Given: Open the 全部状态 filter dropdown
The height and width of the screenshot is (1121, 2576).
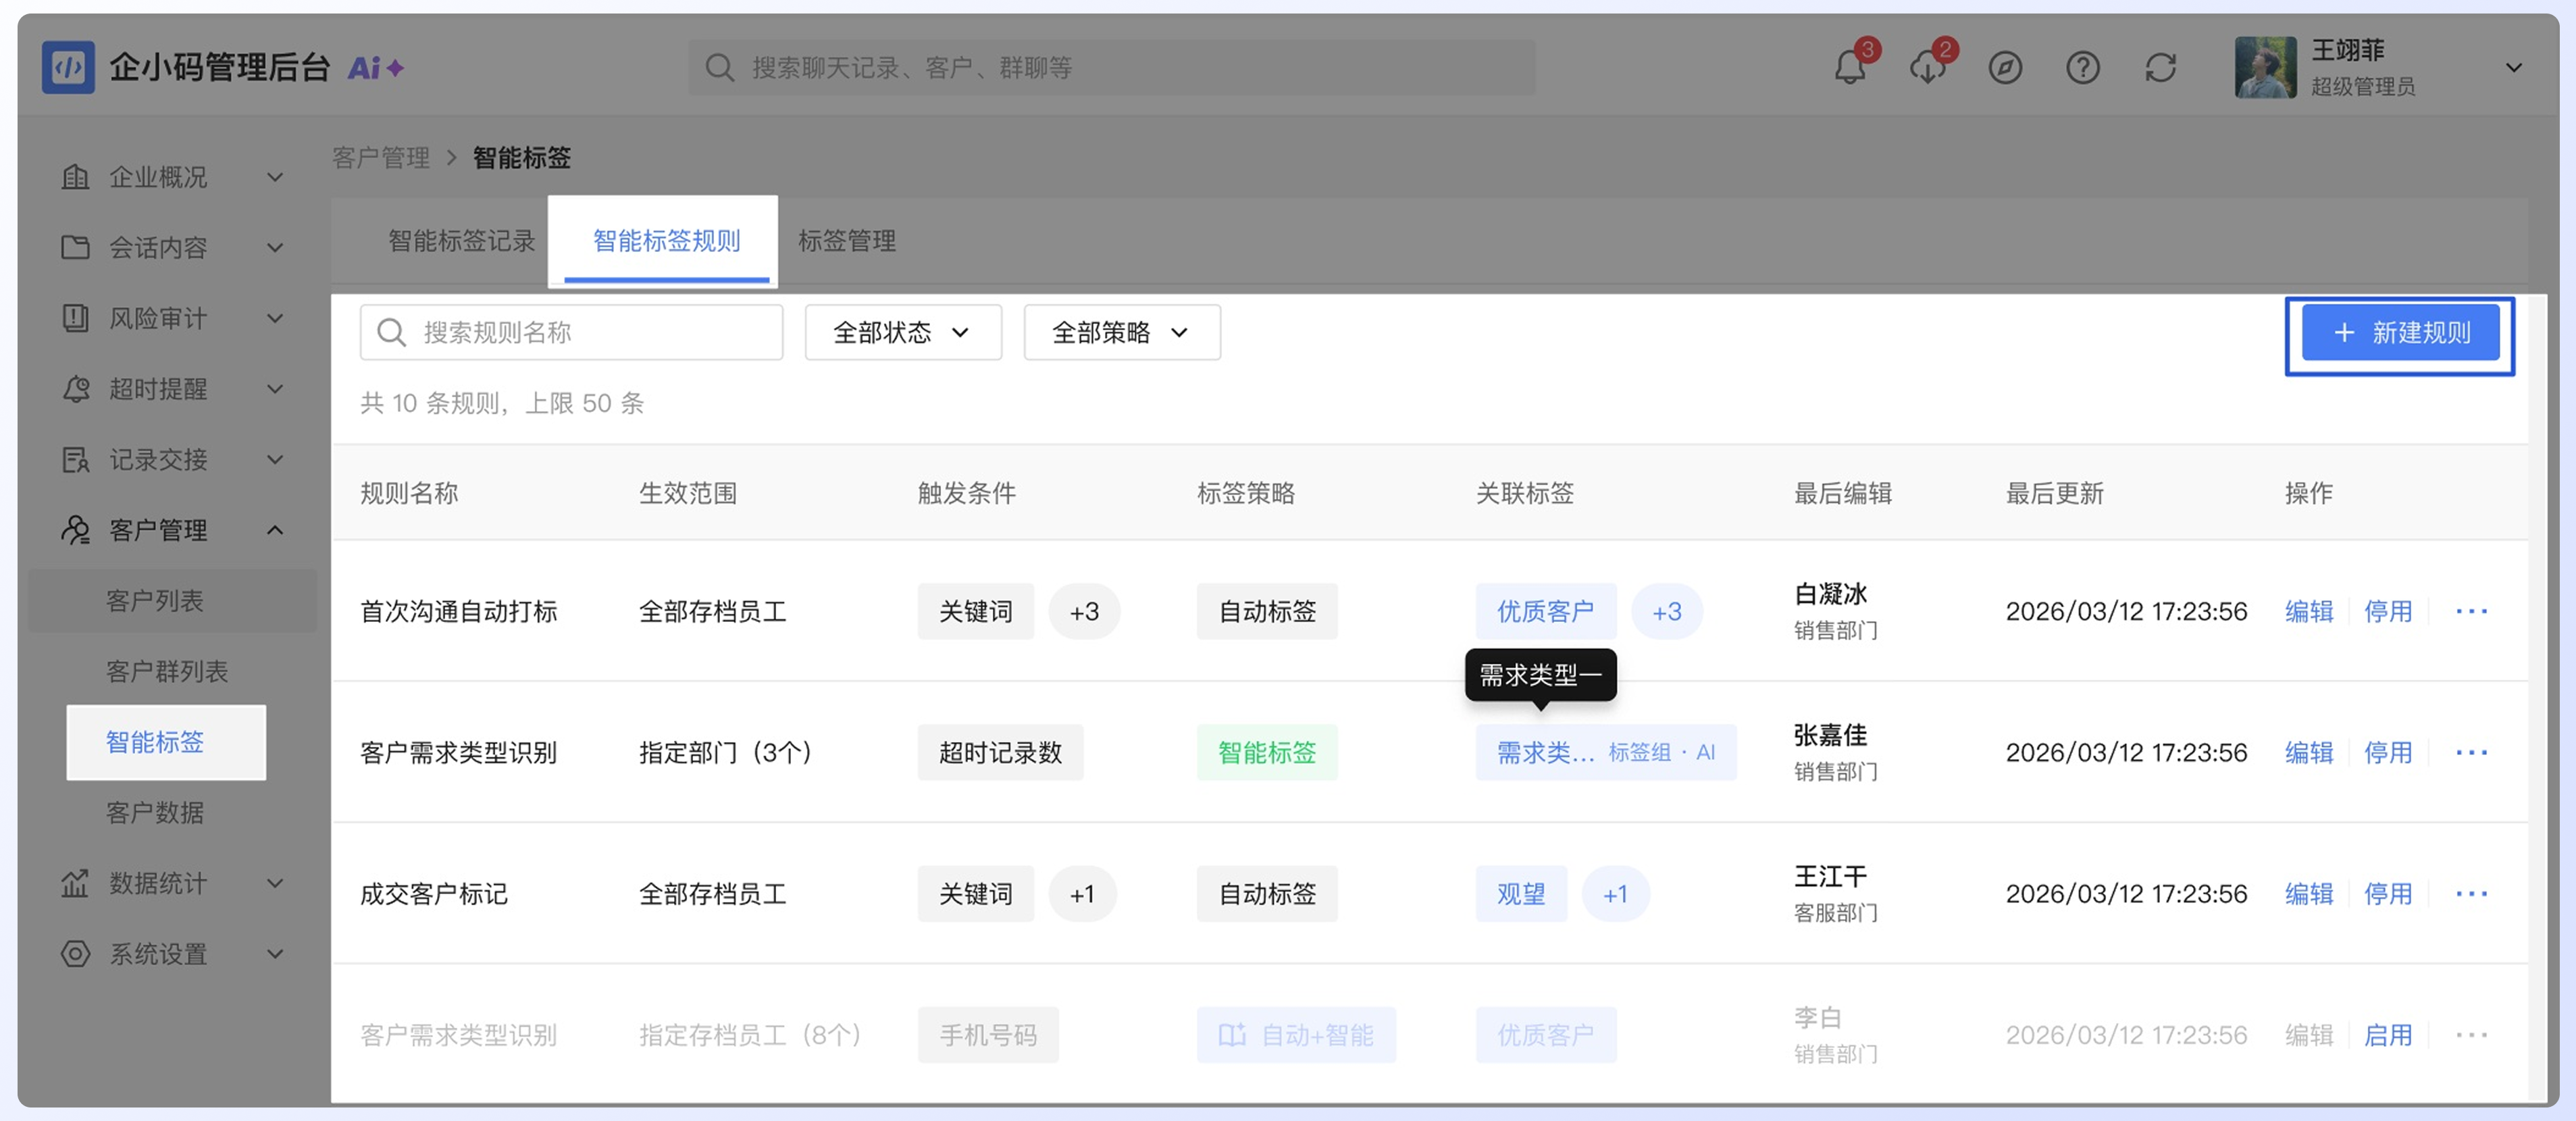Looking at the screenshot, I should click(x=903, y=332).
